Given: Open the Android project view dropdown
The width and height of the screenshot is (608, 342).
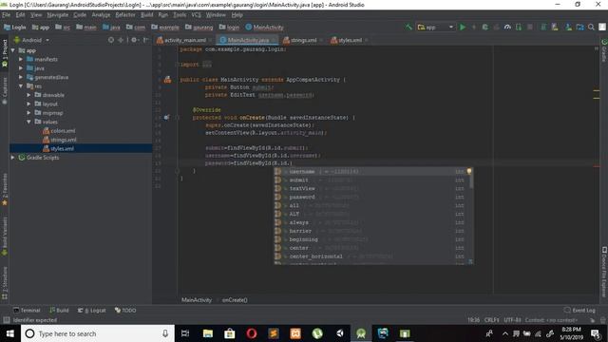Looking at the screenshot, I should point(31,40).
